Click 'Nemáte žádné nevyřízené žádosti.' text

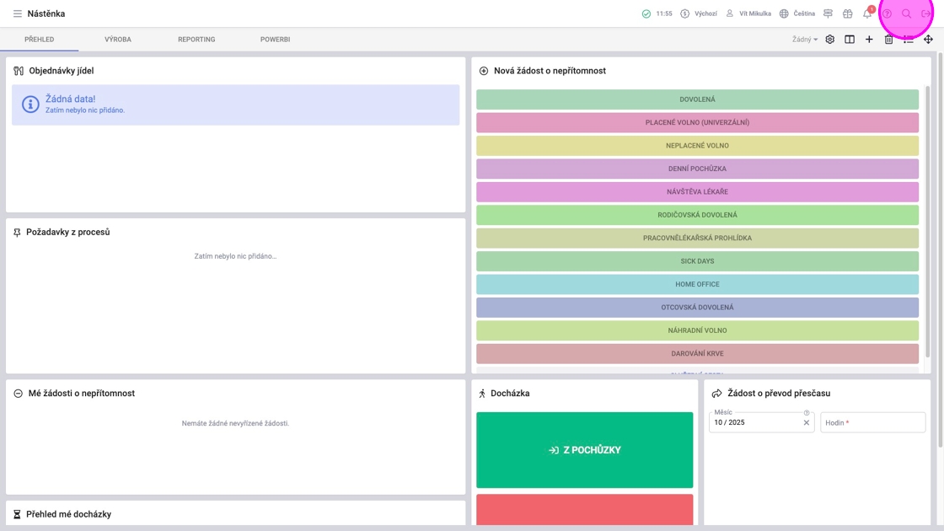235,423
